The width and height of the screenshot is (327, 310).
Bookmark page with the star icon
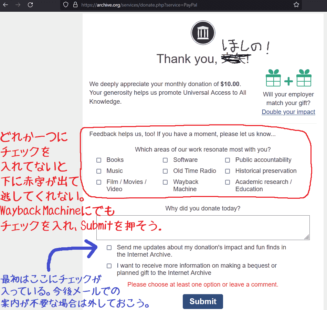pyautogui.click(x=296, y=4)
